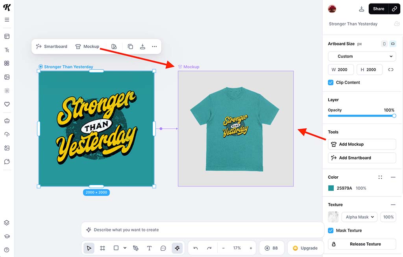Switch artboard to landscape orientation

tap(392, 44)
